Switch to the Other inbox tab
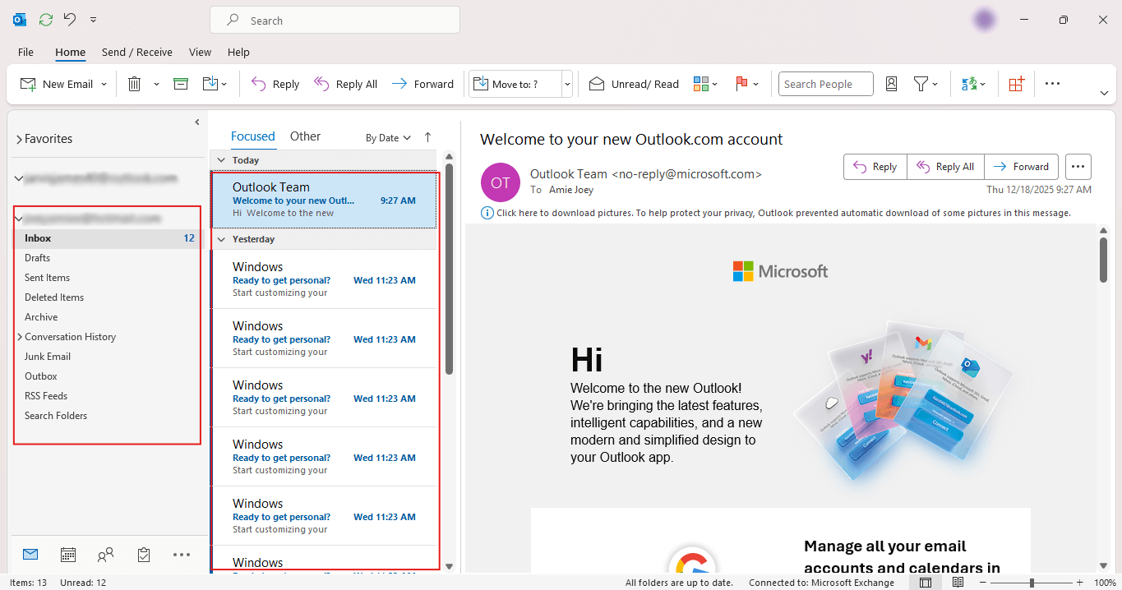The height and width of the screenshot is (590, 1122). pos(305,136)
